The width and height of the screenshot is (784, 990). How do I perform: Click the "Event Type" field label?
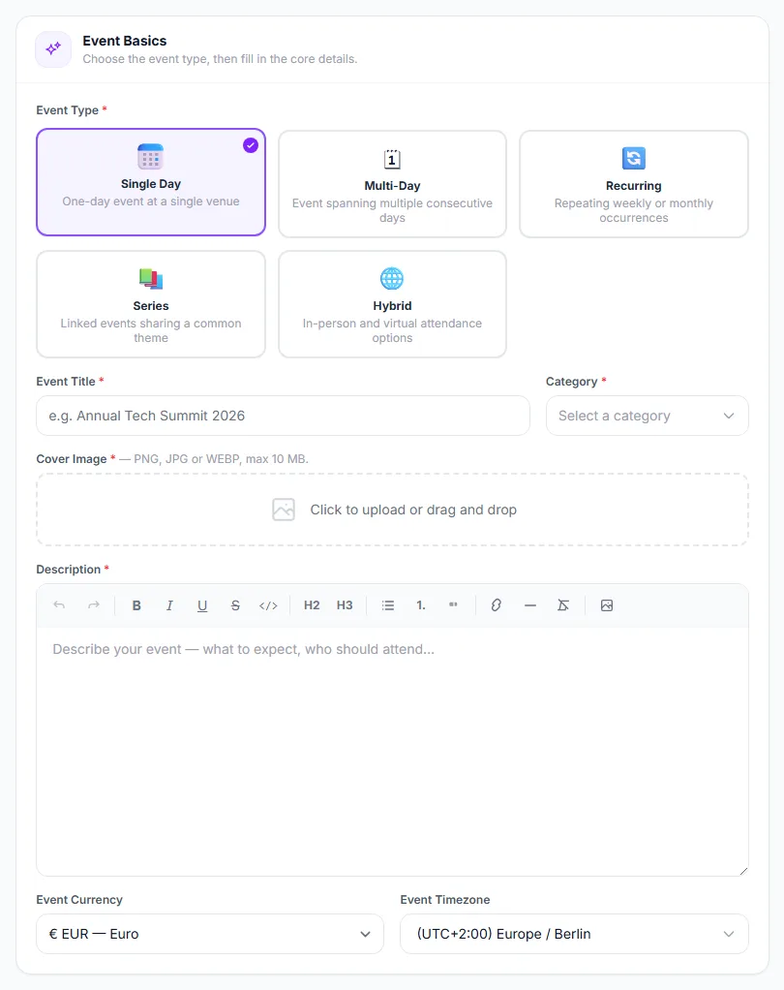[x=68, y=109]
